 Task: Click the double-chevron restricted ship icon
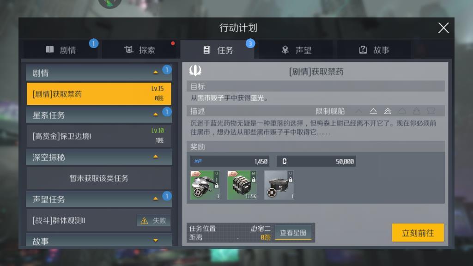pos(388,111)
